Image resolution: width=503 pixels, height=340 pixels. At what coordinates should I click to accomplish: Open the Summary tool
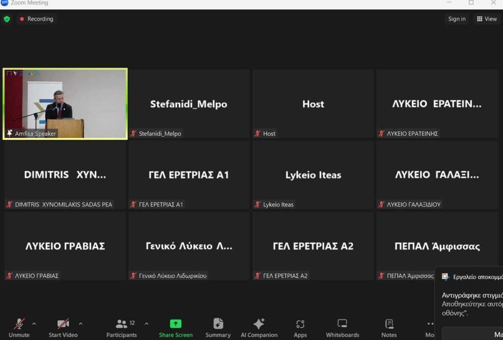(218, 324)
